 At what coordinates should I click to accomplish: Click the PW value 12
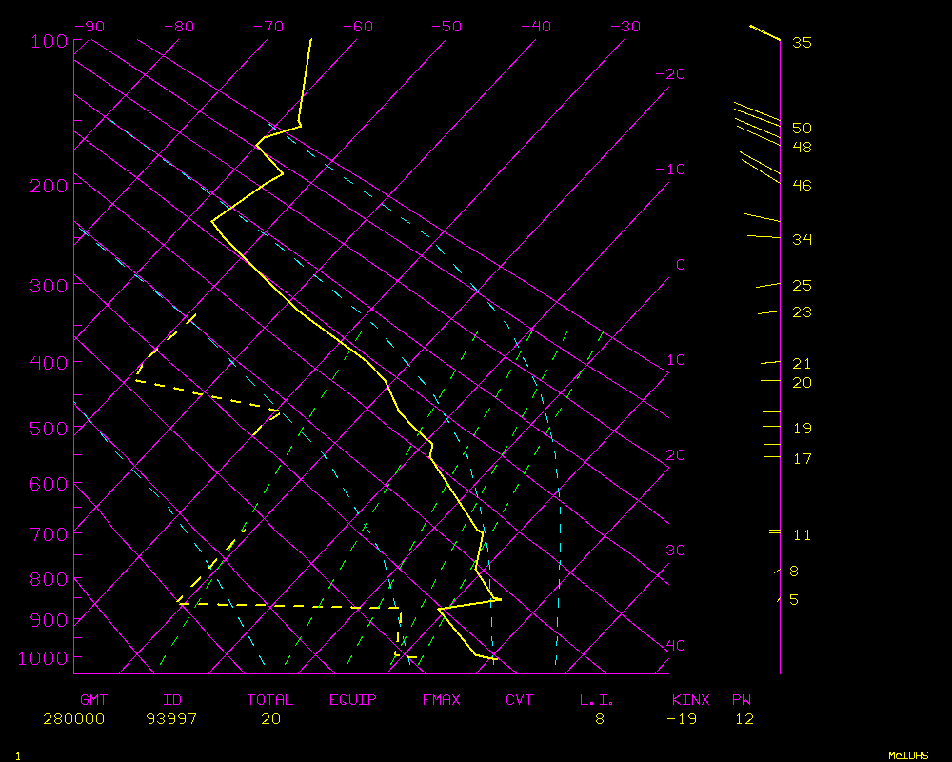[744, 719]
